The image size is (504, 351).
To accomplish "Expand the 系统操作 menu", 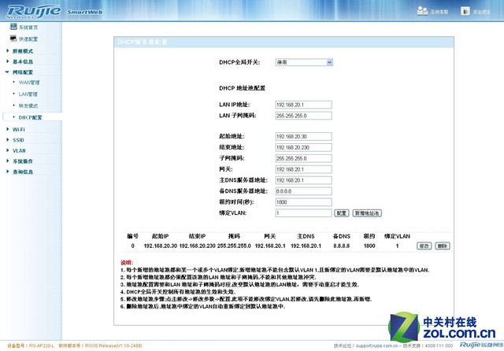I will tap(23, 161).
